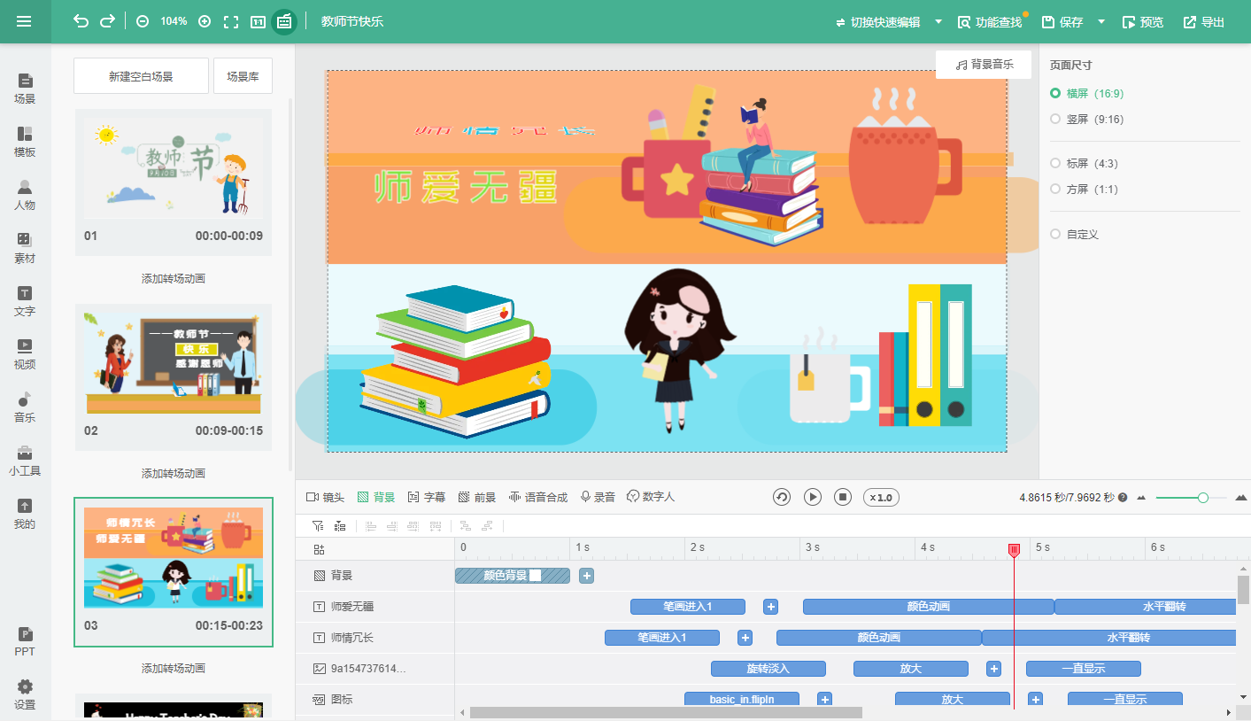Image resolution: width=1251 pixels, height=721 pixels.
Task: Add animation to 师爱无疆 track with plus
Action: click(x=771, y=607)
